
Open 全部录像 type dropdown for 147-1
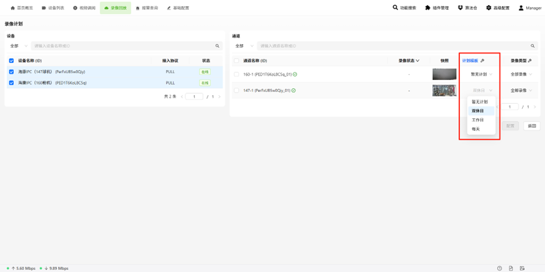click(521, 91)
